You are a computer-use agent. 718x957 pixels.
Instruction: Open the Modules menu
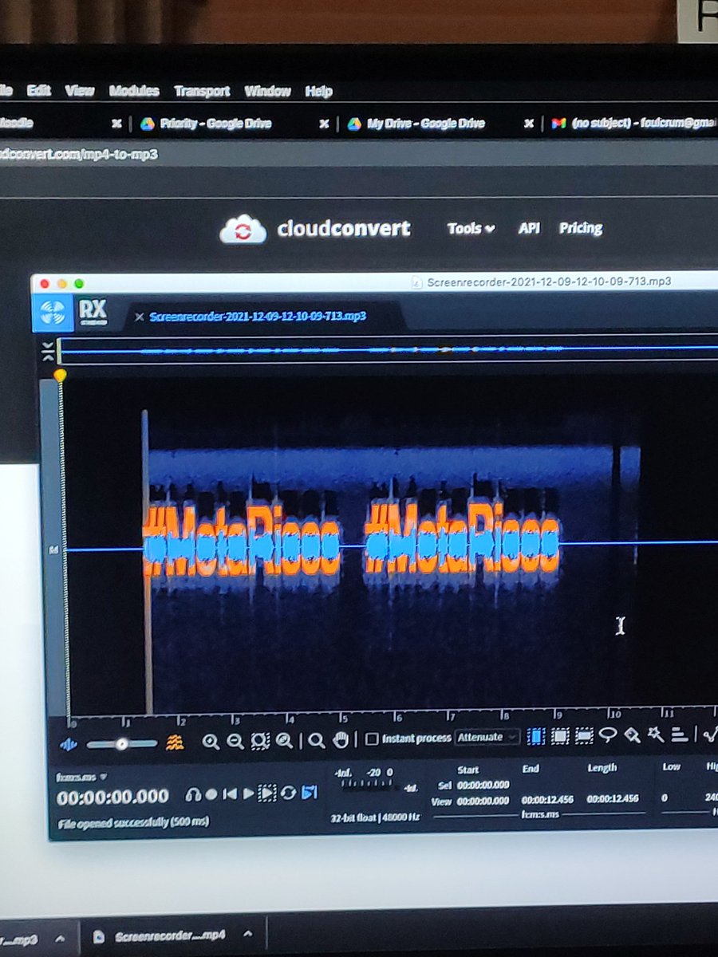point(134,91)
